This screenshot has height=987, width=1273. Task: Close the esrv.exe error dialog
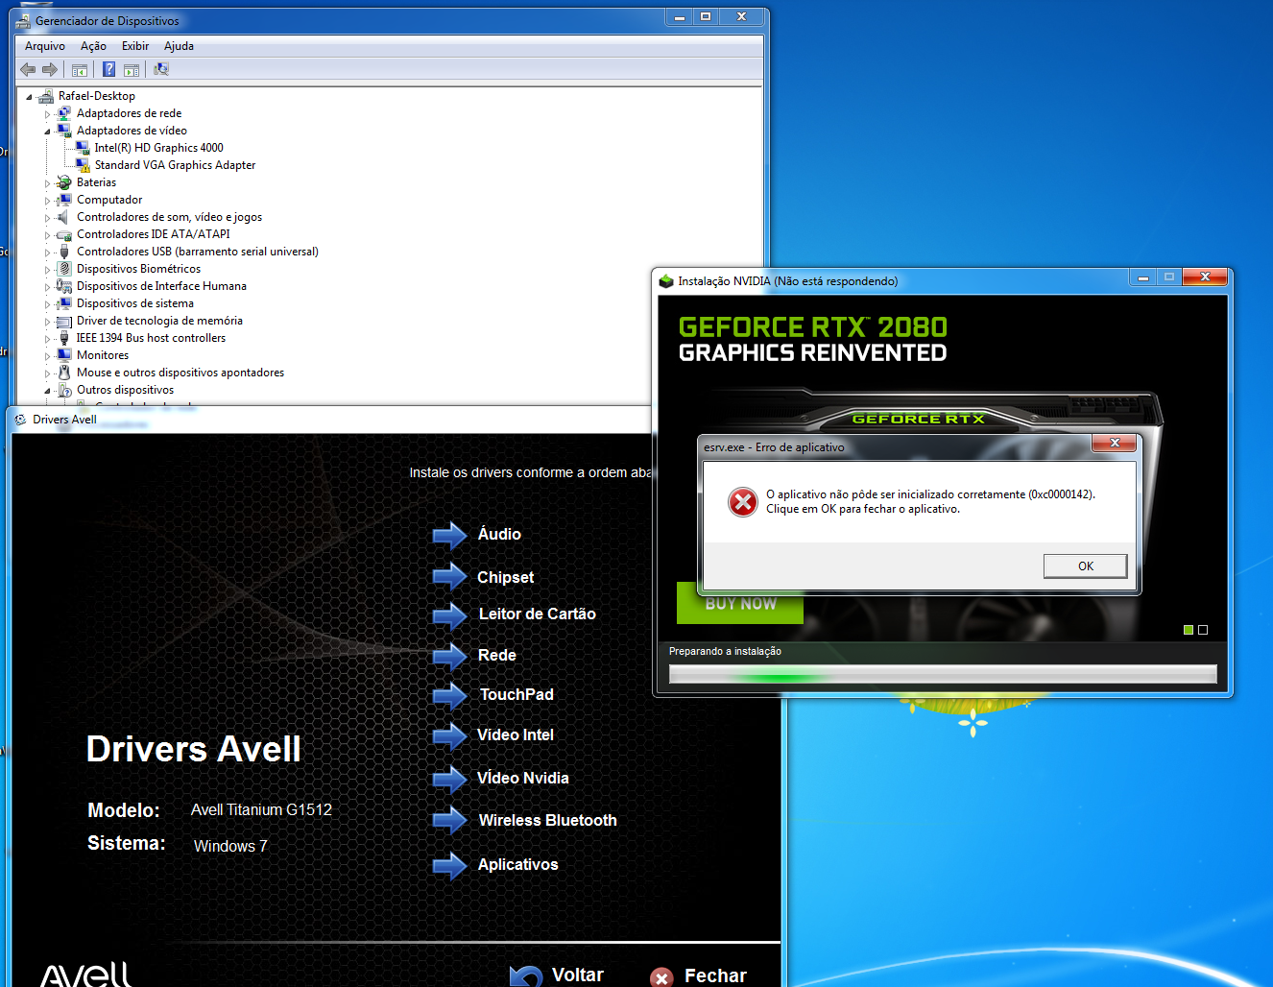click(x=1114, y=443)
